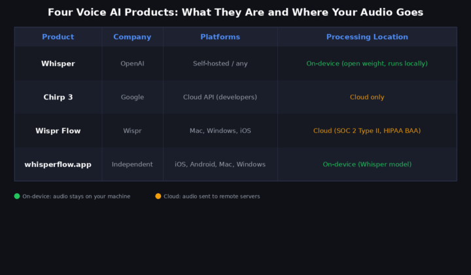Click the 'Independent' company cell
The width and height of the screenshot is (471, 275).
[132, 164]
